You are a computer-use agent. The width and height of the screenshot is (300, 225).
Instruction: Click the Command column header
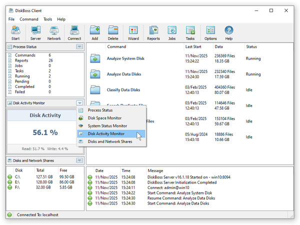[116, 46]
